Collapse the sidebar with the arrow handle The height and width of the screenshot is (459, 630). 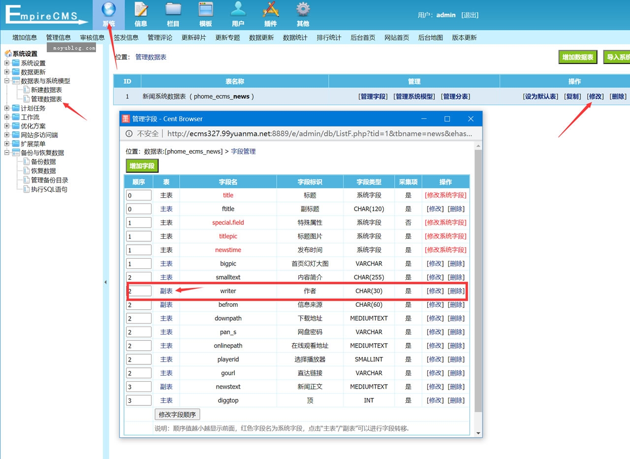105,282
